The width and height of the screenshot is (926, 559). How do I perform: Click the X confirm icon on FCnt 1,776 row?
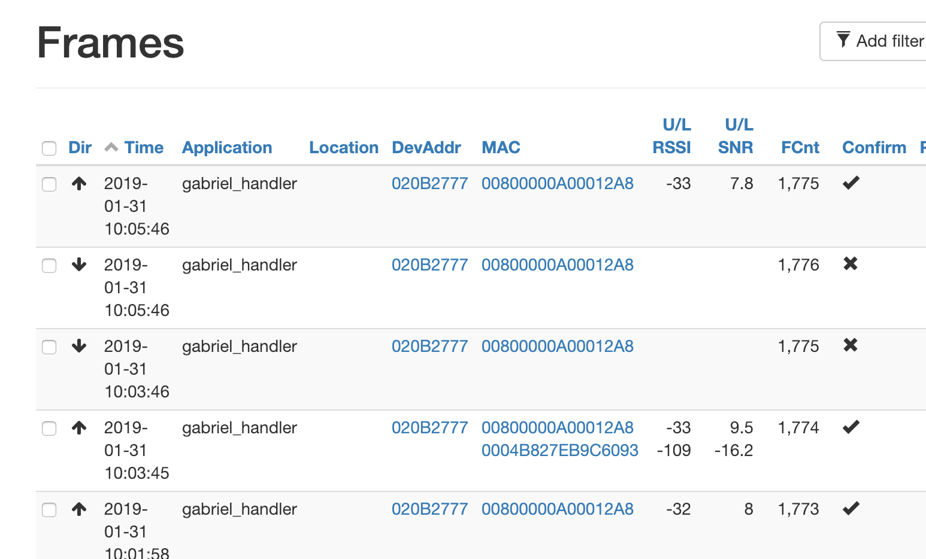[x=851, y=264]
